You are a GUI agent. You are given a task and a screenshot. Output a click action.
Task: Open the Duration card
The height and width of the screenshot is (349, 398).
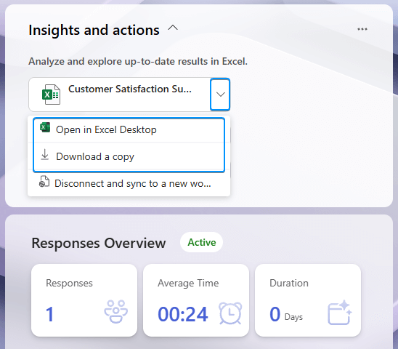tap(308, 300)
